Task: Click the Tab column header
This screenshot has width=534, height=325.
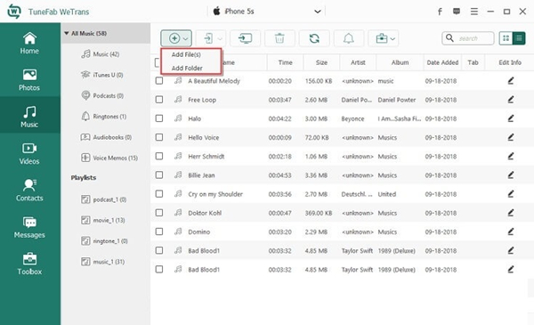Action: pyautogui.click(x=473, y=62)
